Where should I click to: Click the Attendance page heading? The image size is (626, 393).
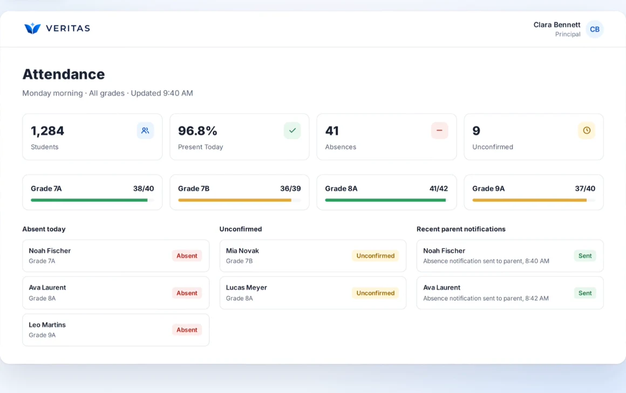point(64,74)
